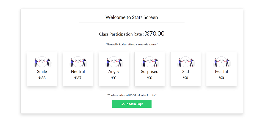Select the Angry emotion label

(x=114, y=72)
